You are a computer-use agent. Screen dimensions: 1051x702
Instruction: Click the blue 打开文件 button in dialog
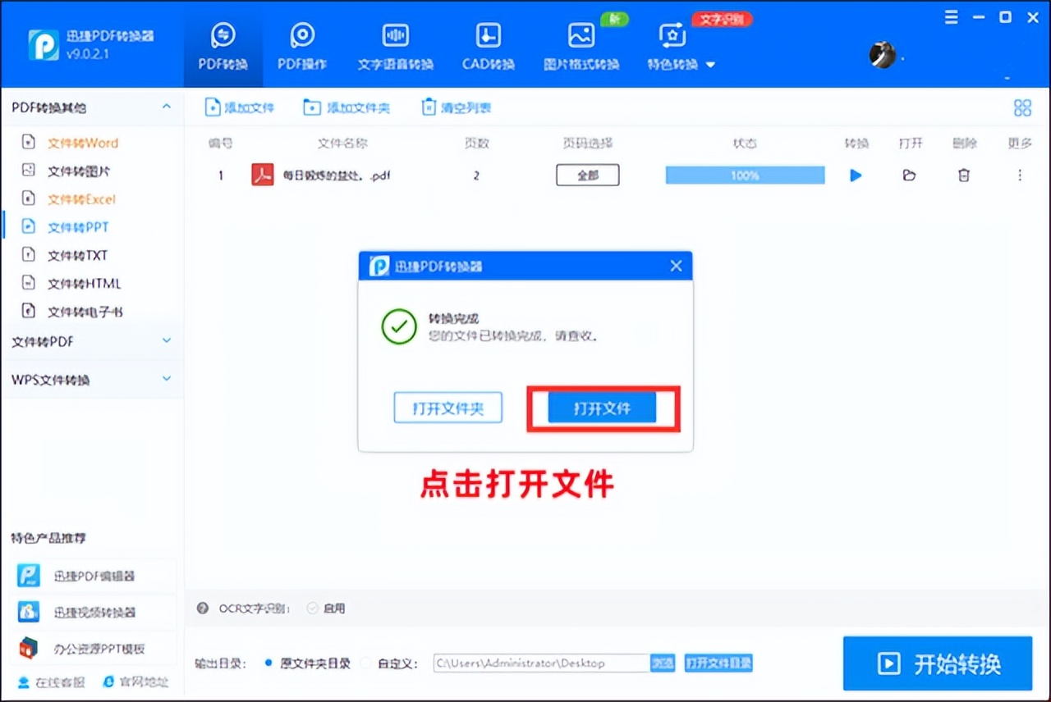click(603, 408)
